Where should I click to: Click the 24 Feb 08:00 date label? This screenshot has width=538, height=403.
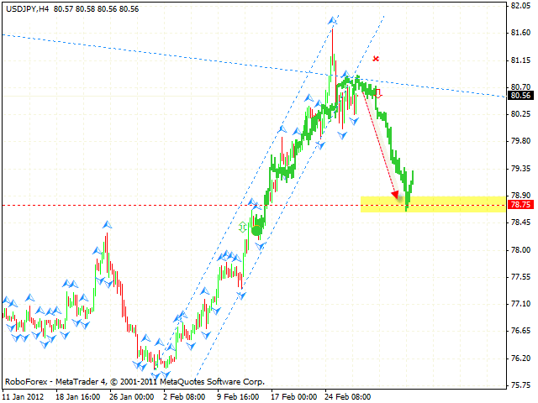(348, 395)
